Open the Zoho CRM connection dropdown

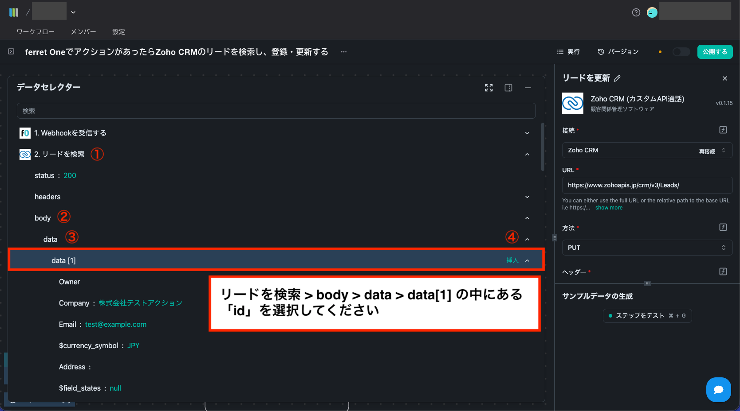coord(647,150)
